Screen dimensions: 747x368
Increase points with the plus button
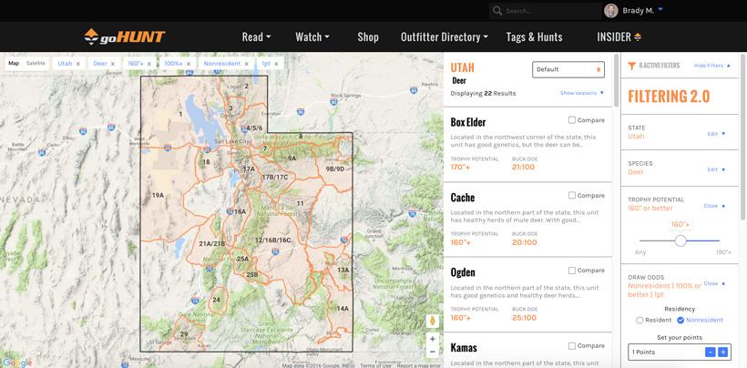(722, 352)
